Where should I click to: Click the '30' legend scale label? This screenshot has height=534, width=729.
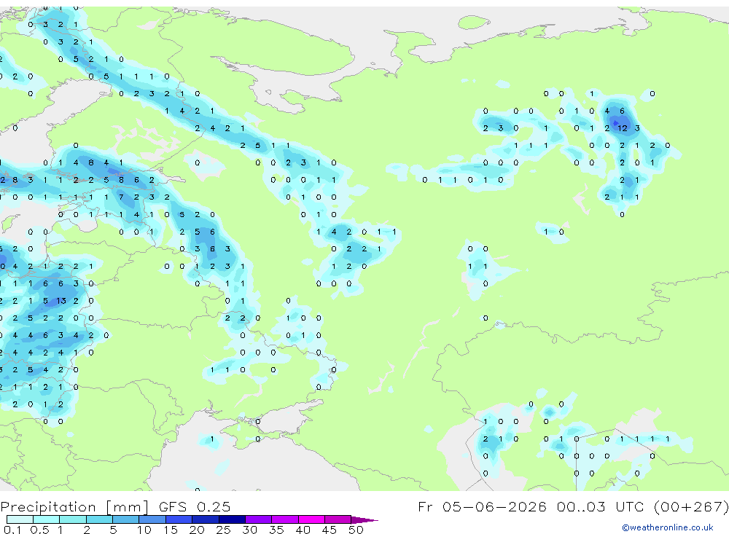point(250,530)
